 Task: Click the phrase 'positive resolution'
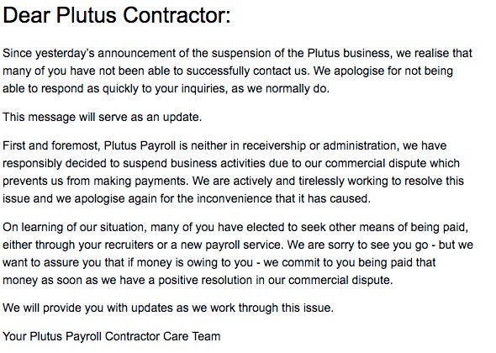(205, 280)
